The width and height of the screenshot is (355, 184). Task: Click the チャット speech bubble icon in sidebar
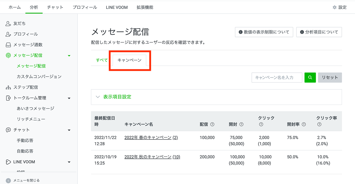[x=8, y=130]
